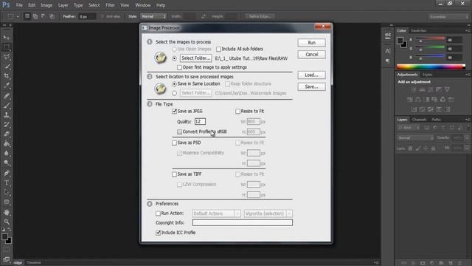Open the layer Kind filter dropdown
Viewport: 472px width, 266px height.
(409, 128)
